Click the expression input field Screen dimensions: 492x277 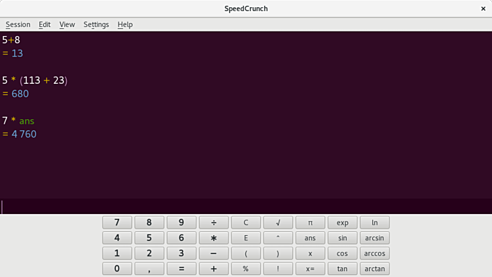point(246,207)
